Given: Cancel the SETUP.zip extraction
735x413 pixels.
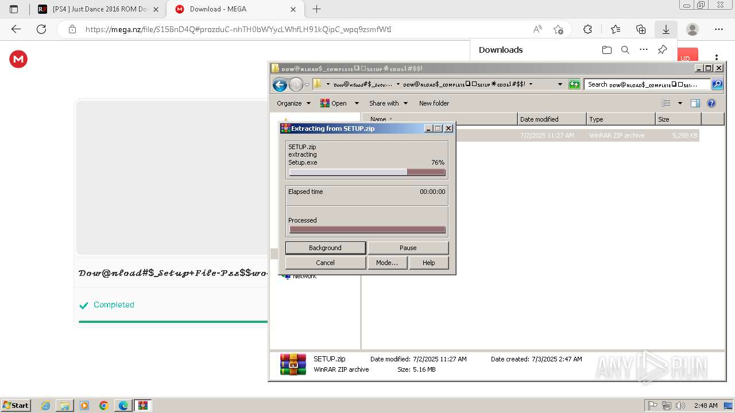Looking at the screenshot, I should click(x=325, y=263).
